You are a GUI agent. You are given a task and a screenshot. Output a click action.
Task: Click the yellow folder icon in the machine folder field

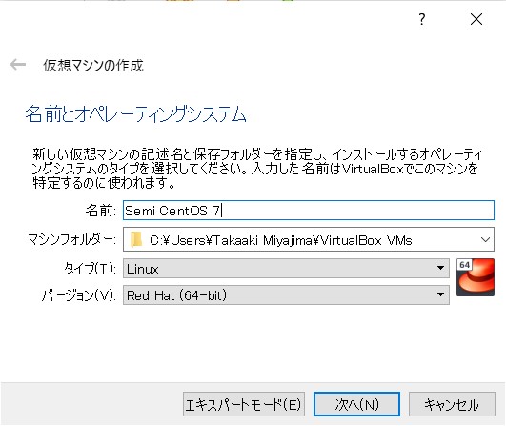coord(136,240)
